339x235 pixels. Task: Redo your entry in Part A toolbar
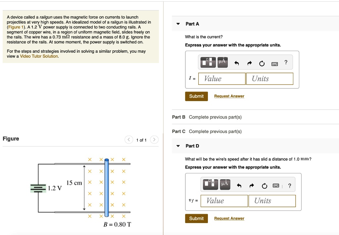pos(250,62)
